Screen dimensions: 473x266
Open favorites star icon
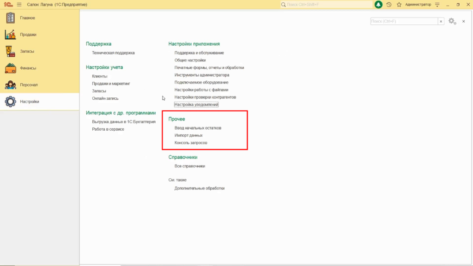point(399,5)
